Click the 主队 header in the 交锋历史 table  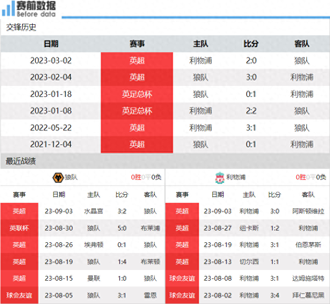201,44
